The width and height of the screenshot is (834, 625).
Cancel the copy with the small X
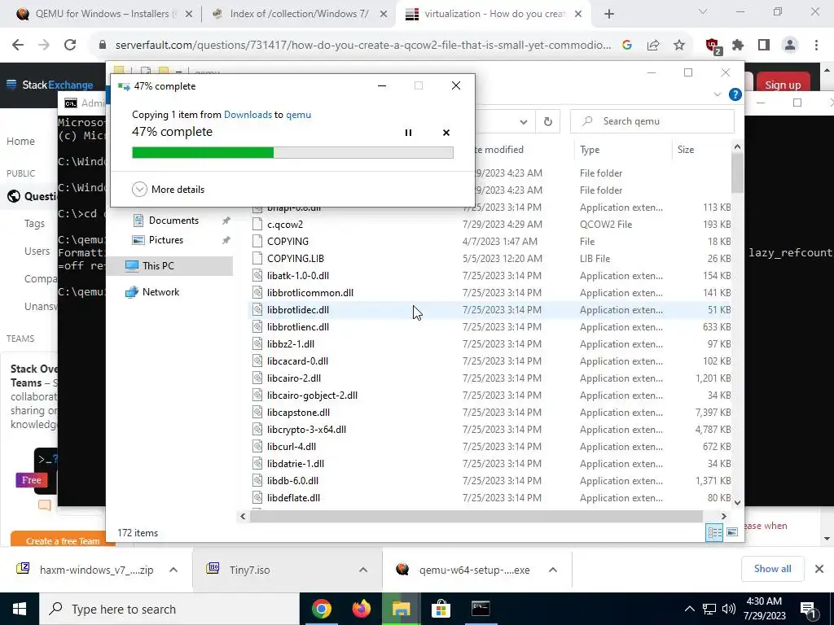pyautogui.click(x=446, y=133)
